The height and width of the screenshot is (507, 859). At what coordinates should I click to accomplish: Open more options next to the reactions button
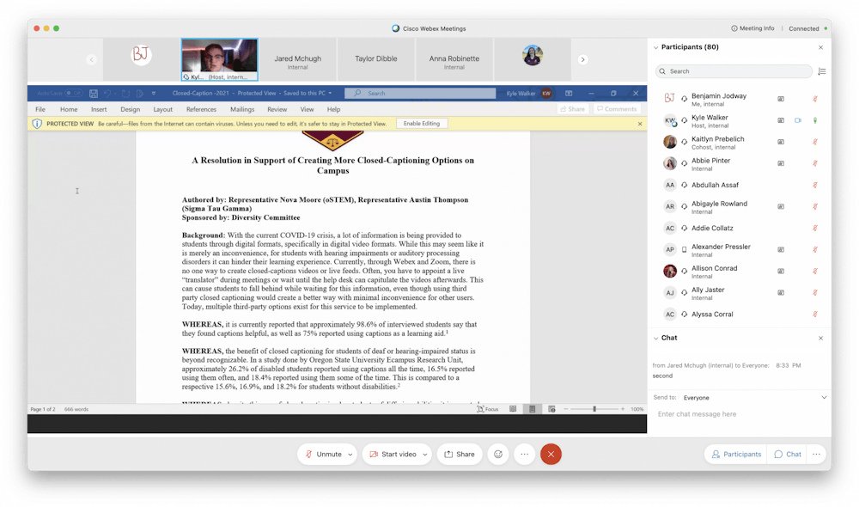(524, 454)
